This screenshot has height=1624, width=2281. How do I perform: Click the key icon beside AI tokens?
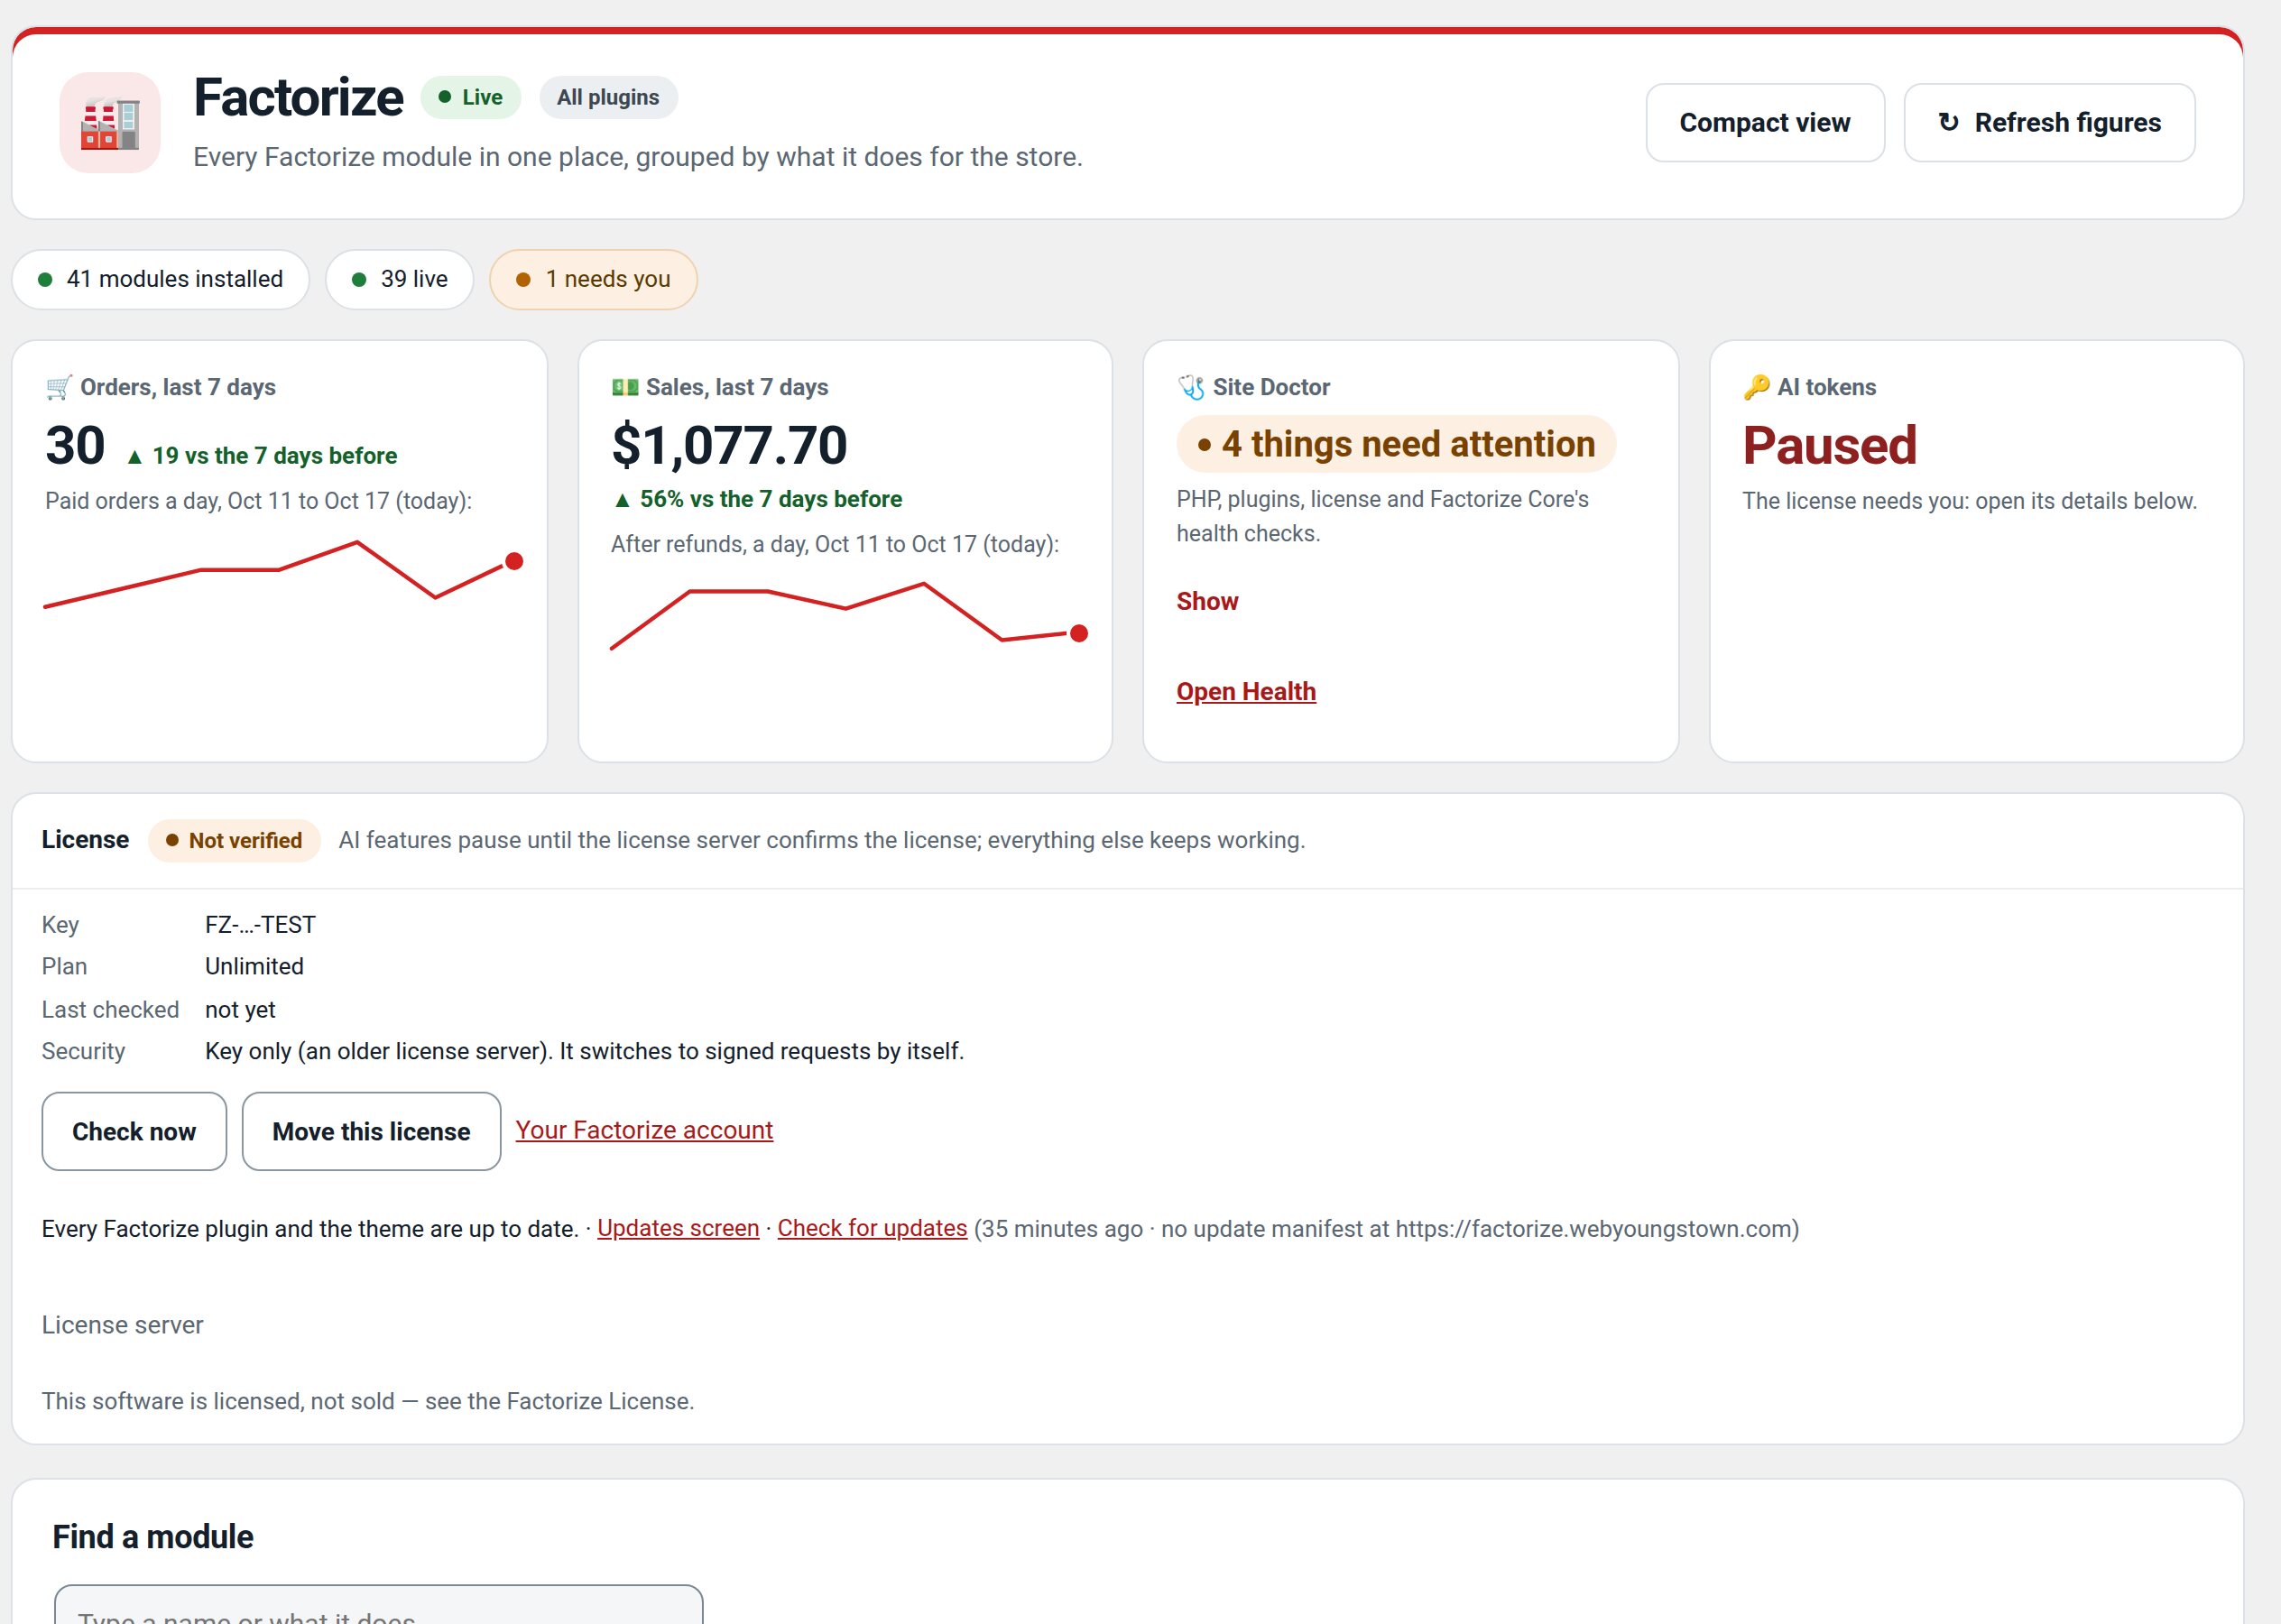point(1756,387)
